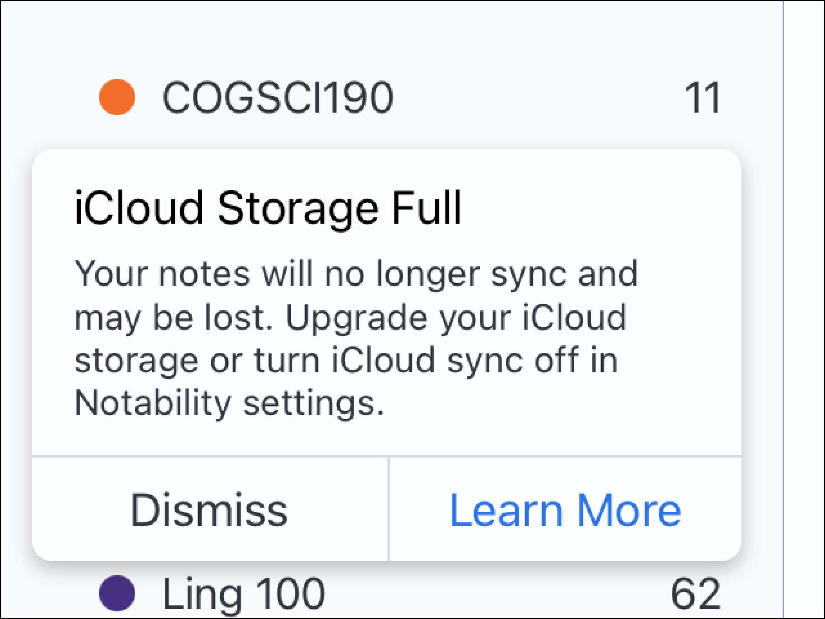Click the Ling 100 note count 62
Screen dimensions: 825x619
pyautogui.click(x=695, y=593)
